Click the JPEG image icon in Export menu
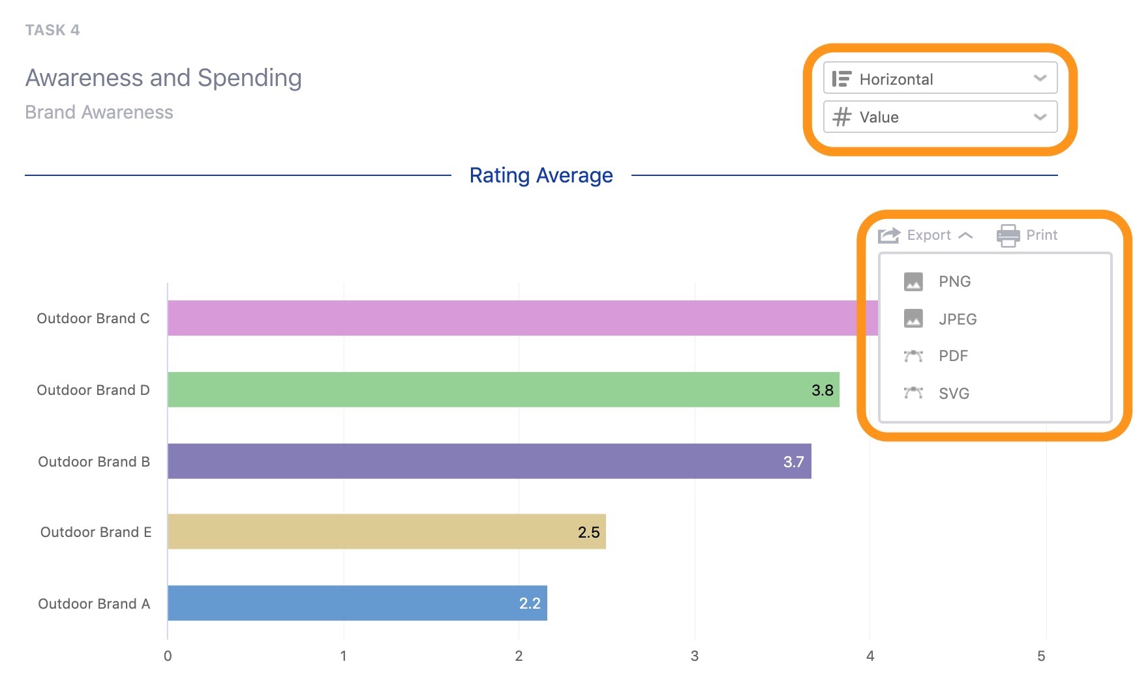This screenshot has width=1135, height=696. (x=915, y=319)
